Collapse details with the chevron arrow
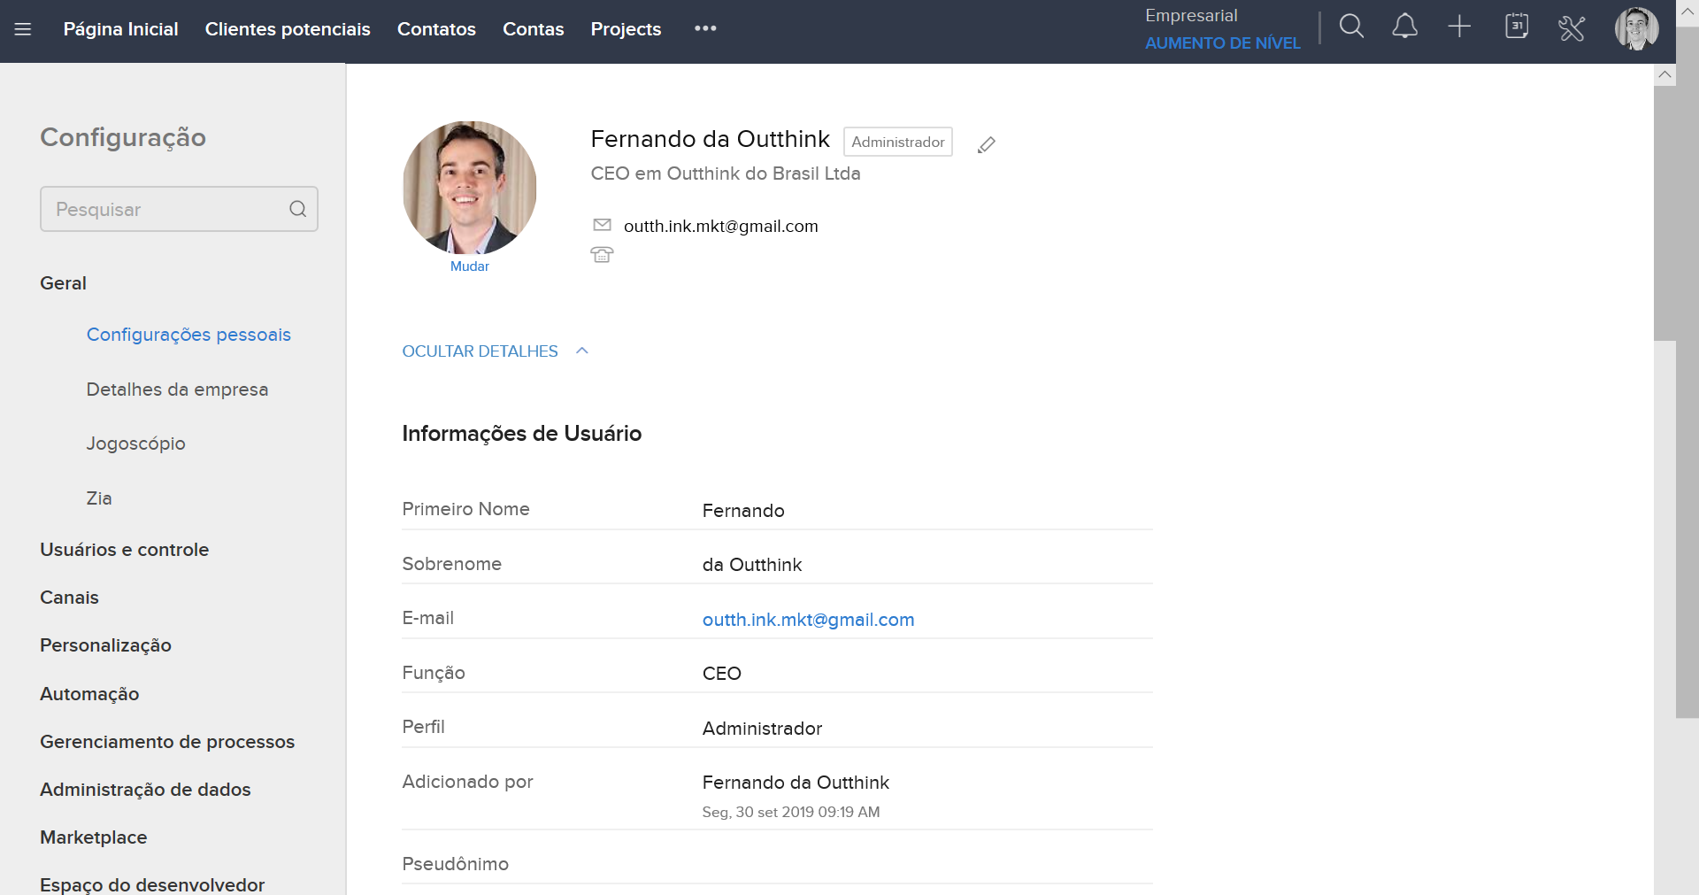Image resolution: width=1699 pixels, height=895 pixels. click(x=582, y=351)
